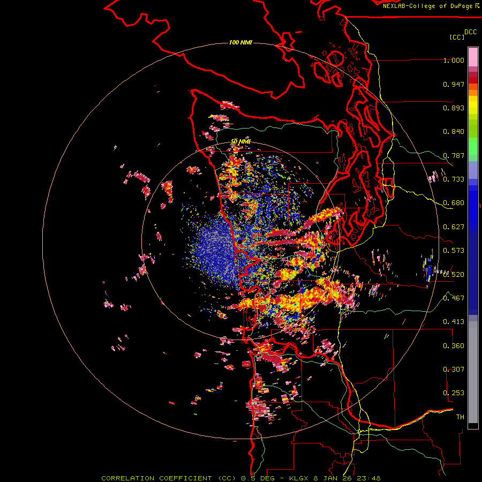Click the 0.680 color scale value

point(454,203)
